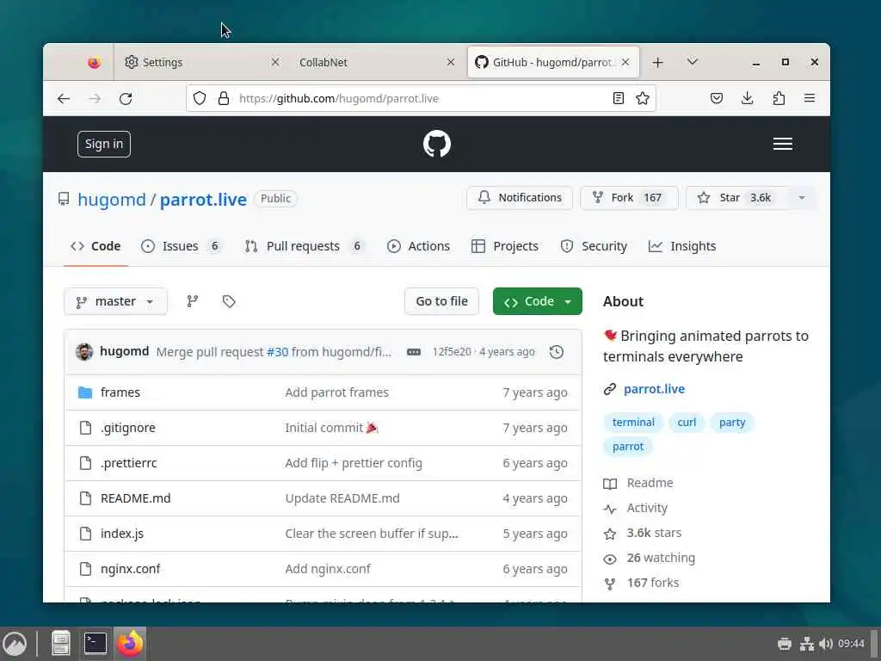Open the Pocket save icon
Viewport: 881px width, 661px height.
click(717, 98)
